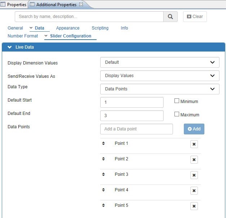The width and height of the screenshot is (226, 218).
Task: Click the Add a Data point field
Action: coord(137,129)
